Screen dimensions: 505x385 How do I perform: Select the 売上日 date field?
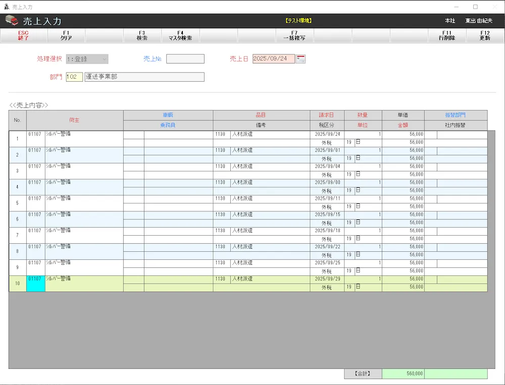[273, 59]
